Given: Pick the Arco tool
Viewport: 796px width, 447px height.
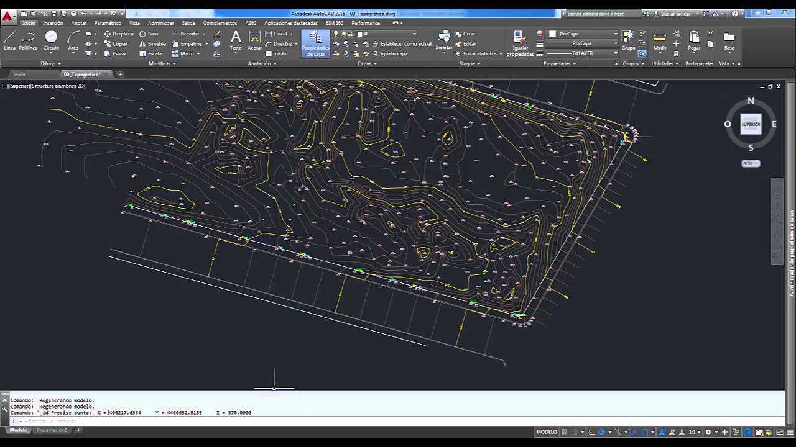Looking at the screenshot, I should click(x=73, y=40).
